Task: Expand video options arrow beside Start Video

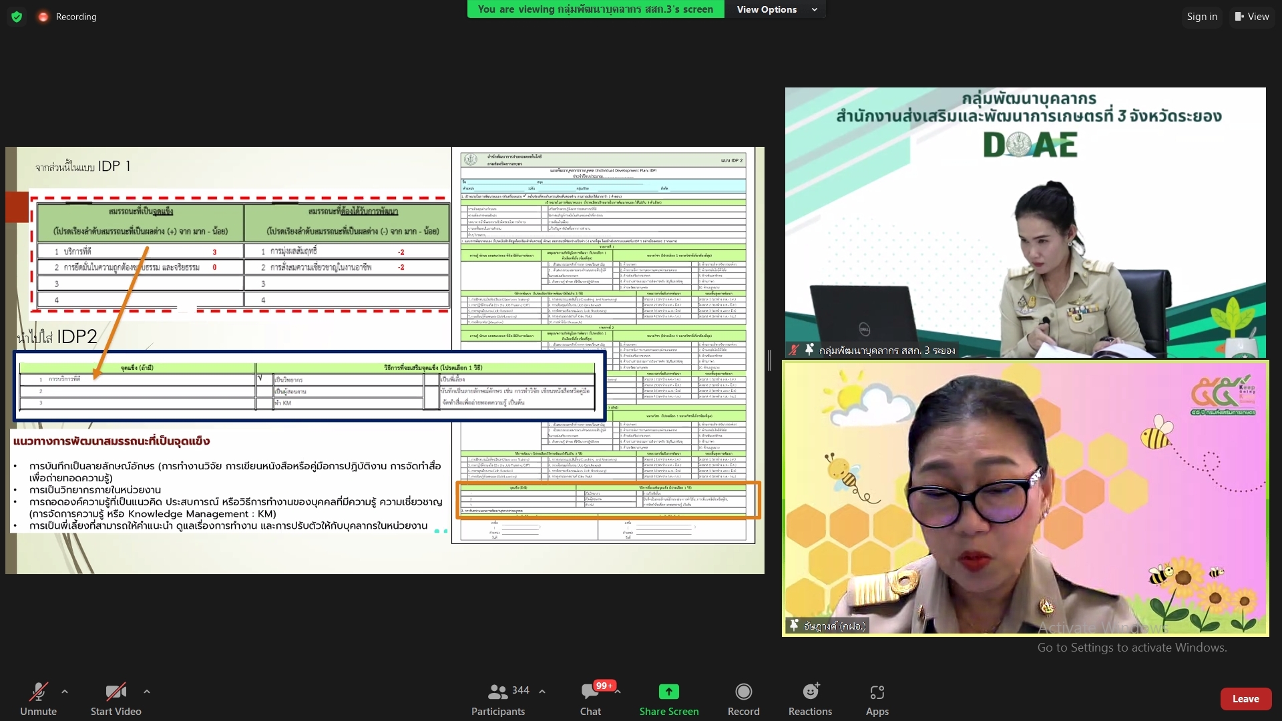Action: (x=147, y=692)
